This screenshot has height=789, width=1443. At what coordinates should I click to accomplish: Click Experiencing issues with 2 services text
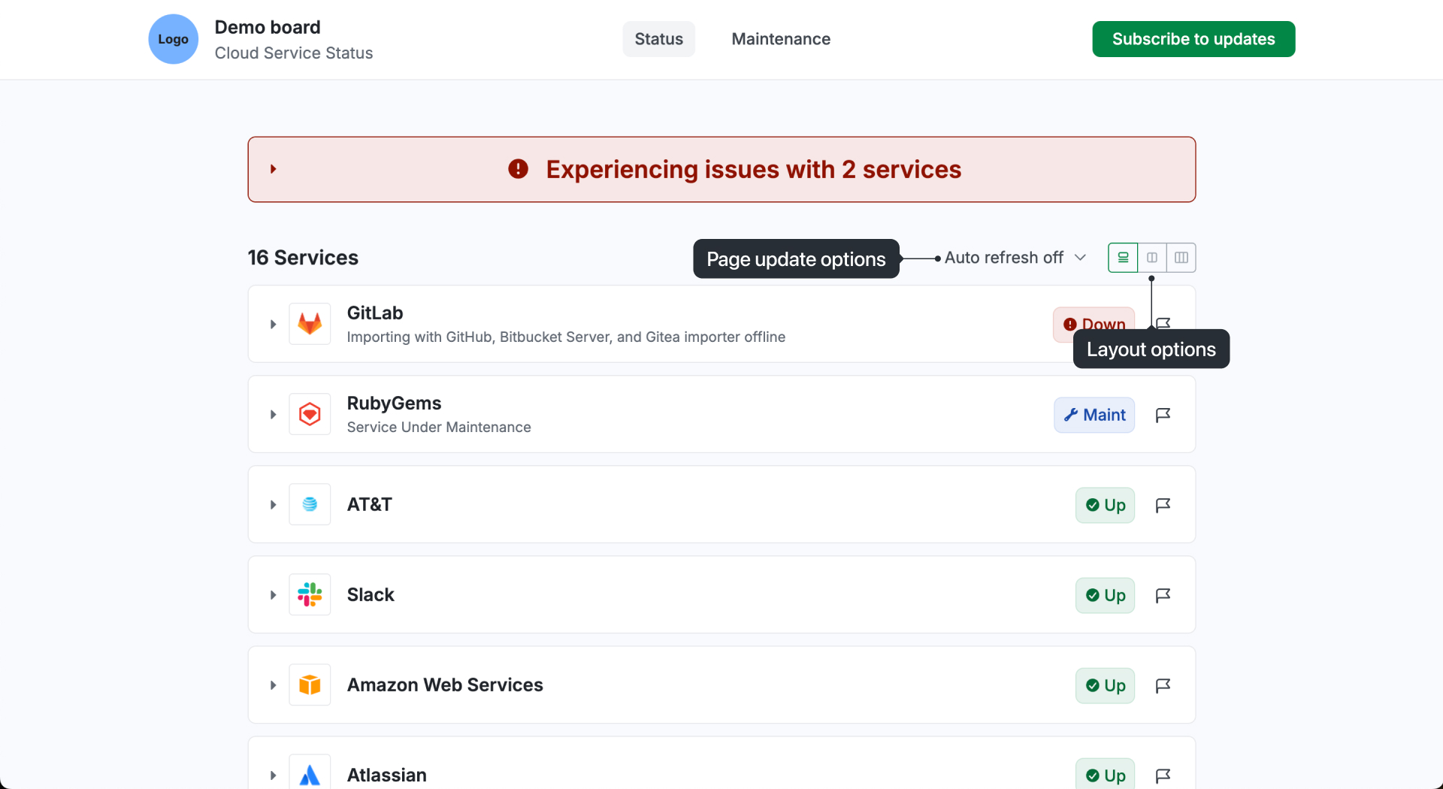[754, 169]
